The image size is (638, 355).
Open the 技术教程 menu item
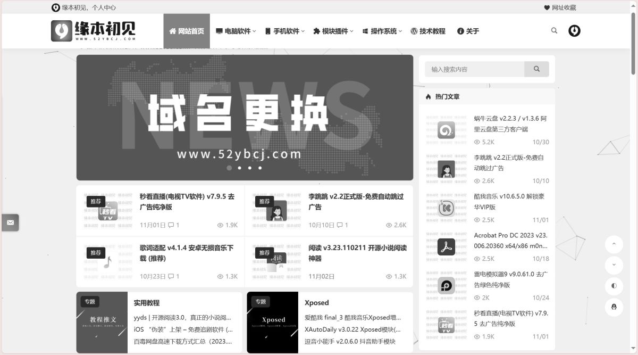(428, 31)
